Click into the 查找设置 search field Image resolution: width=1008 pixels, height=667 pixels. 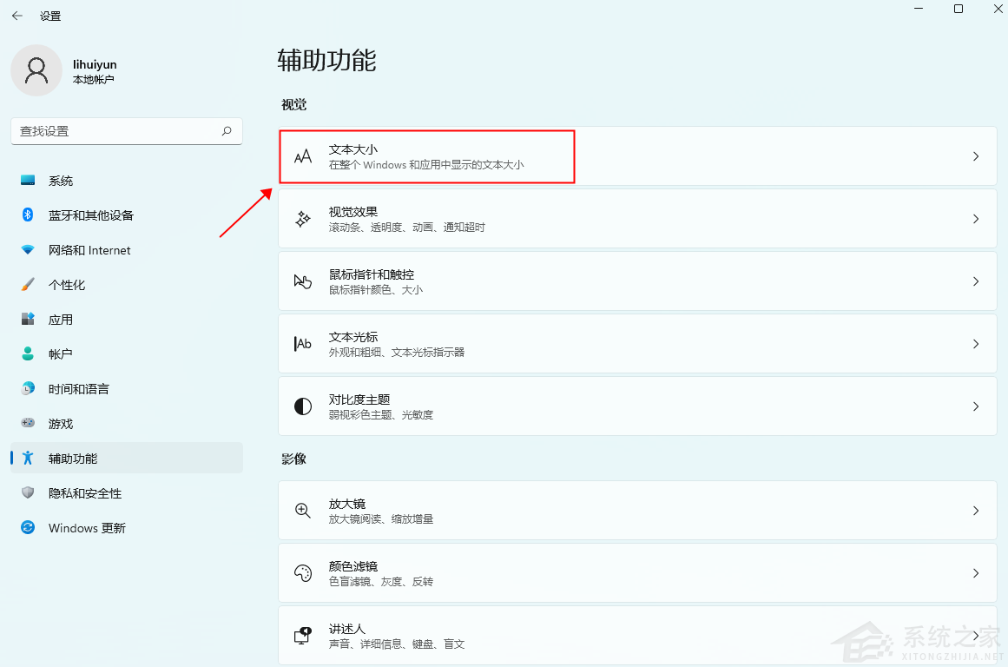coord(127,131)
